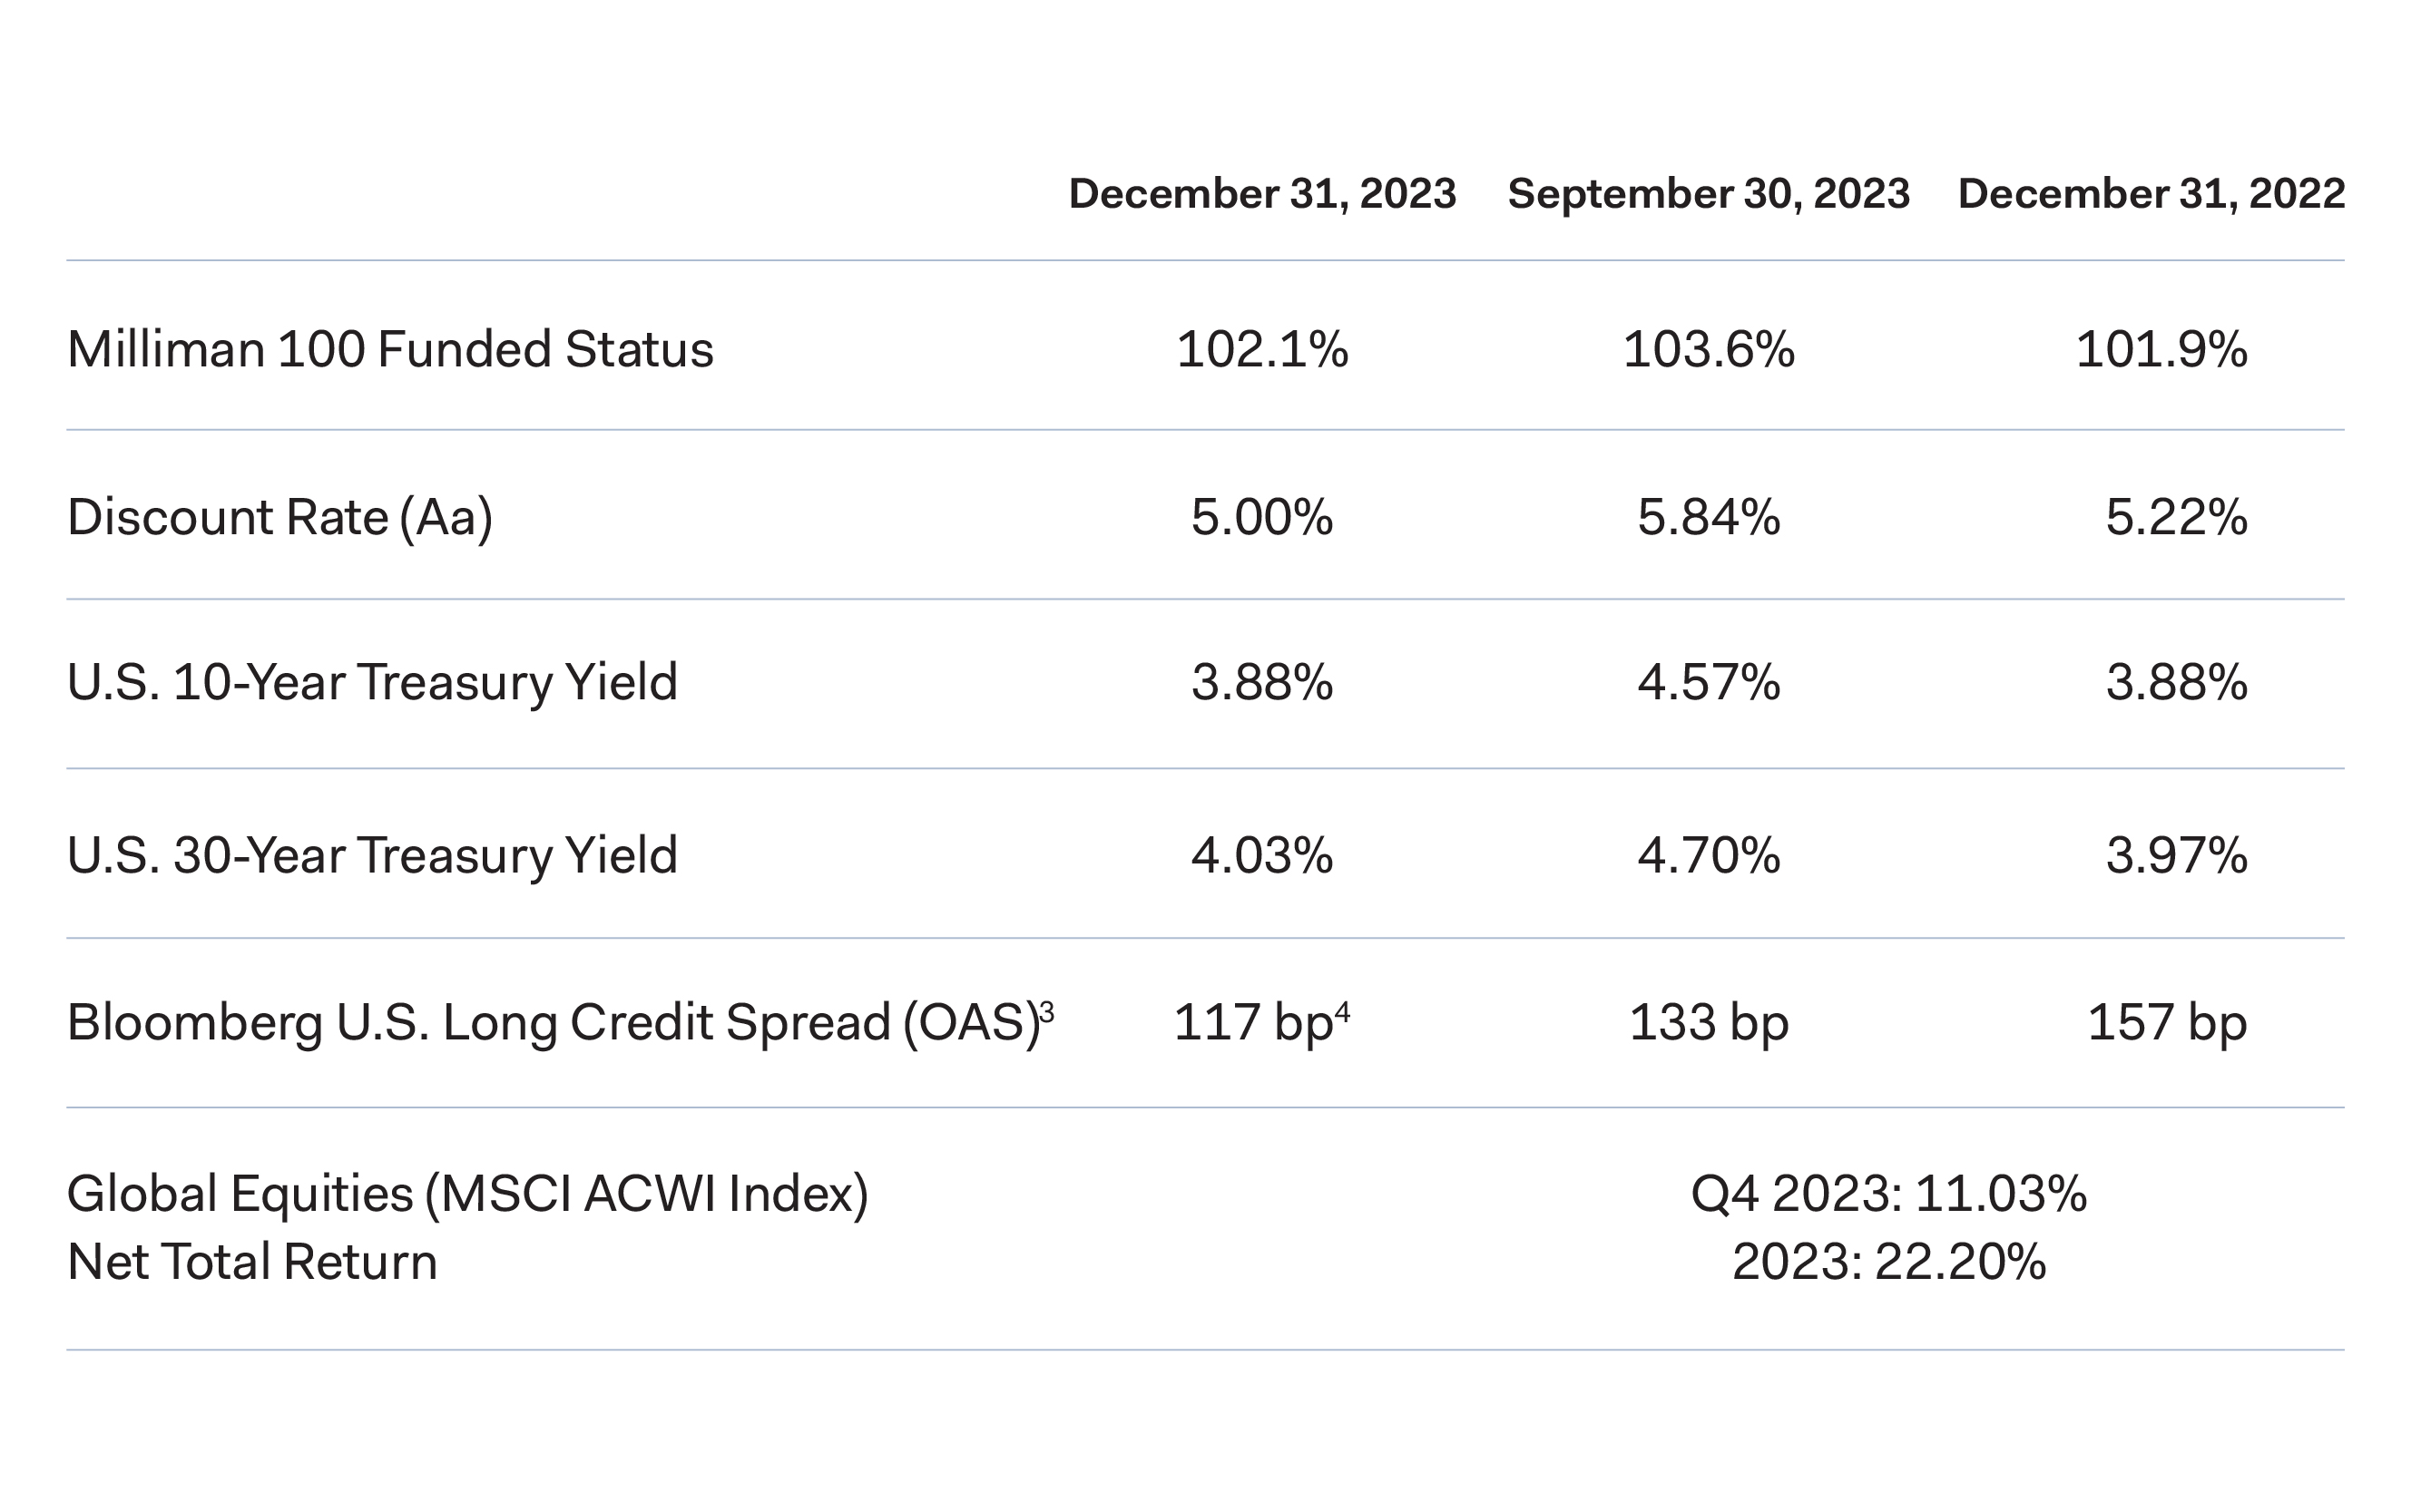Click the 3.97% thirty-year yield value

point(2176,856)
